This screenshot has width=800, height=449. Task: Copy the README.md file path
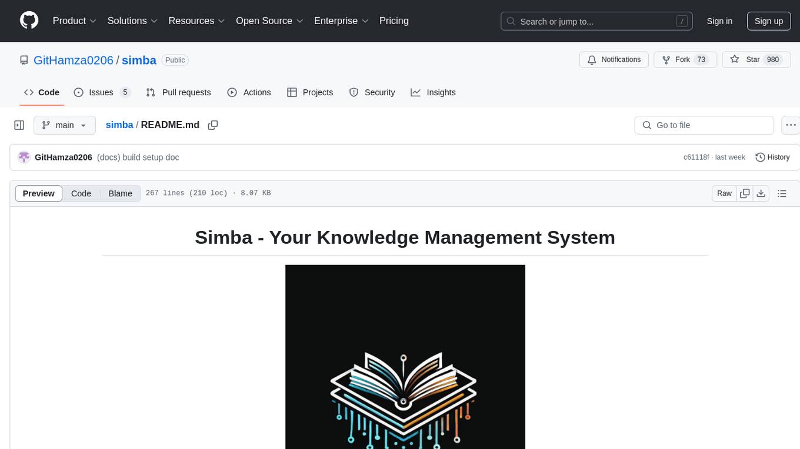tap(213, 125)
